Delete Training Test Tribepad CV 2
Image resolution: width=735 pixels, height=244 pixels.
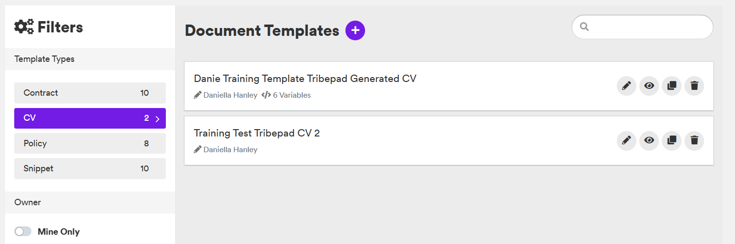[x=694, y=140]
